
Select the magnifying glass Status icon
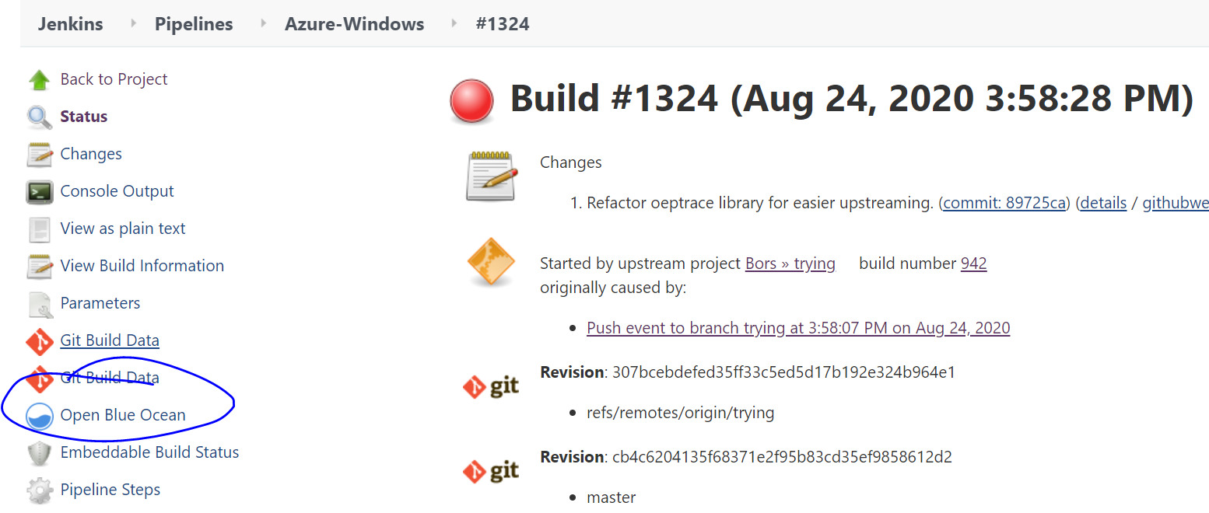[x=40, y=115]
